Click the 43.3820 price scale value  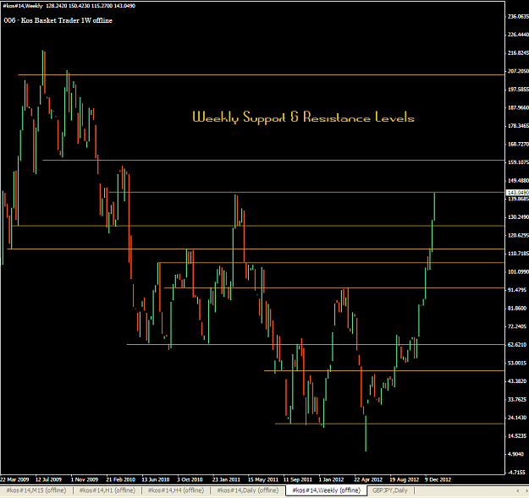517,381
